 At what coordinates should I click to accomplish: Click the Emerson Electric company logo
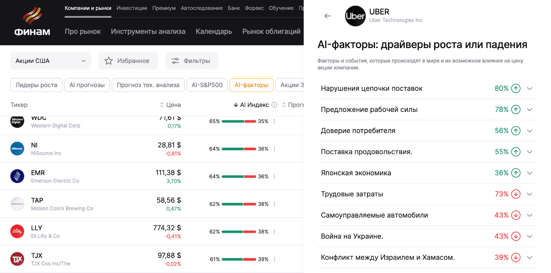coord(17,176)
